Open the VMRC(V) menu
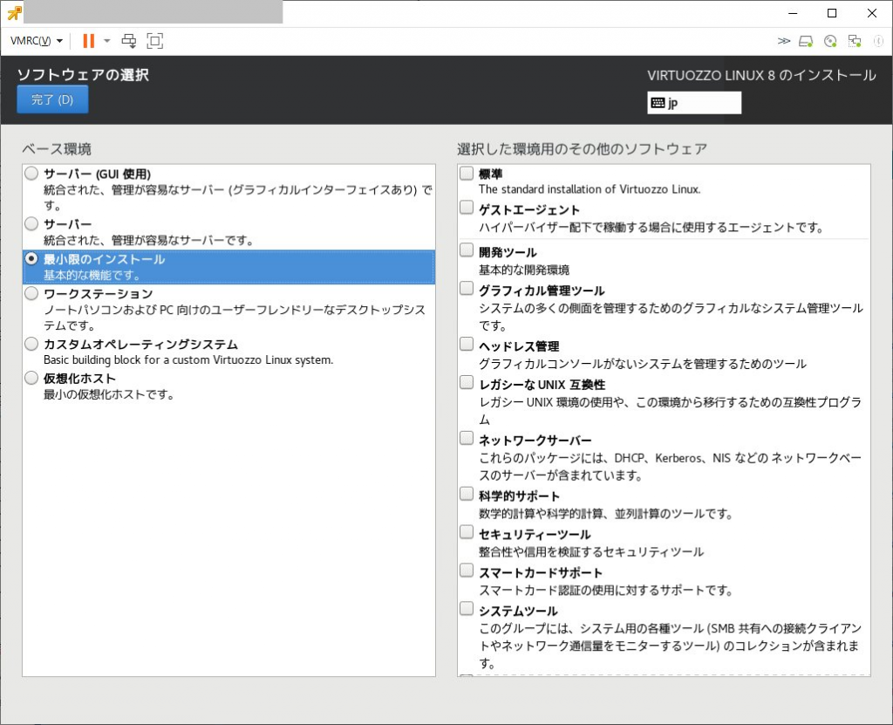Screen dimensions: 893x725 [37, 41]
